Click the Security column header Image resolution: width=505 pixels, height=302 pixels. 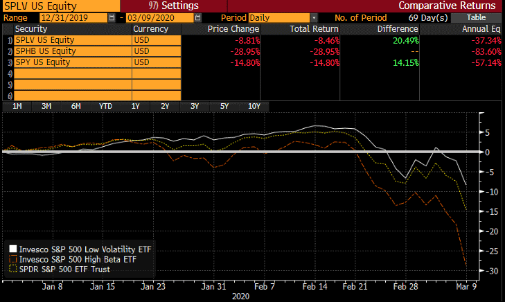pyautogui.click(x=31, y=29)
